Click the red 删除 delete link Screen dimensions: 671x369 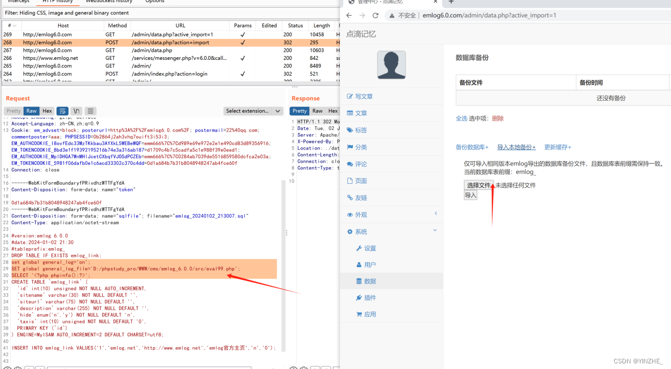tap(498, 118)
